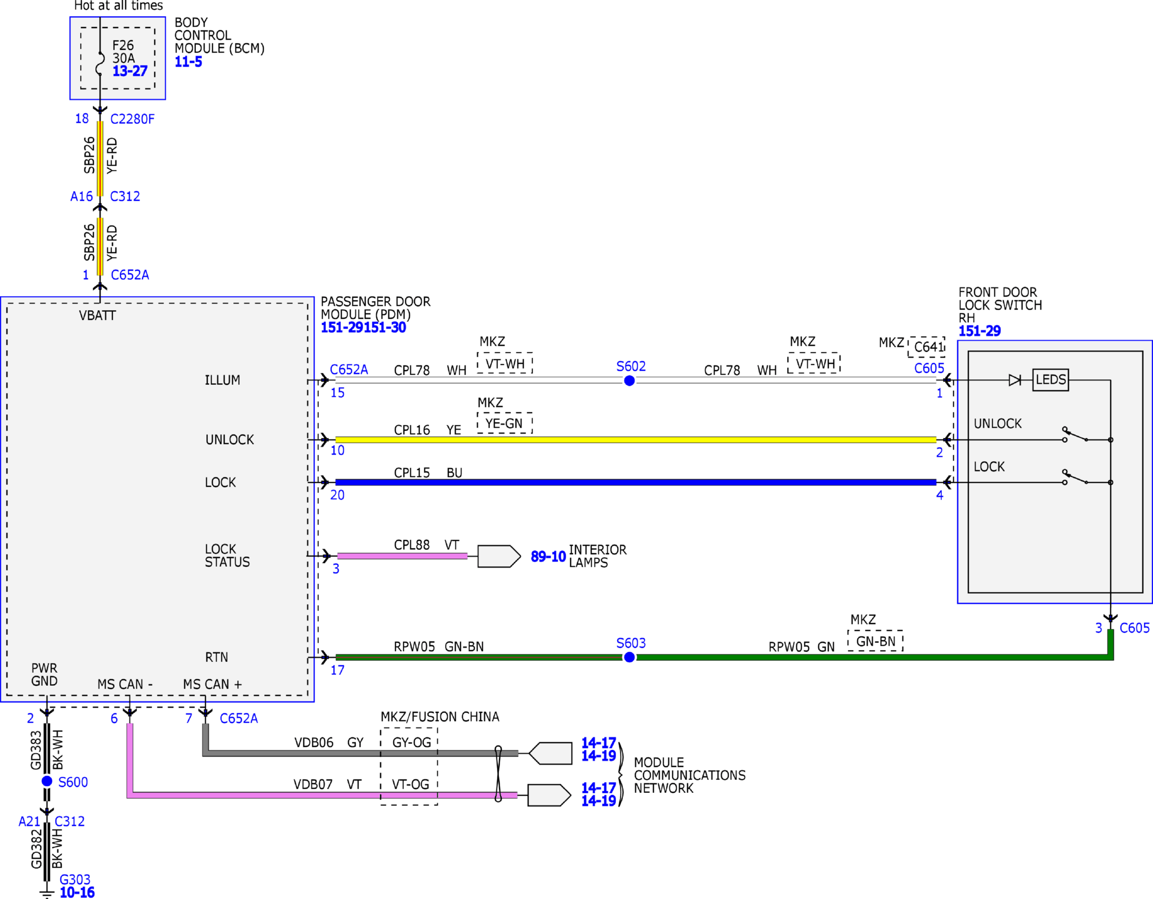Open the 151-29 link under Front Door Lock Switch

click(x=979, y=331)
